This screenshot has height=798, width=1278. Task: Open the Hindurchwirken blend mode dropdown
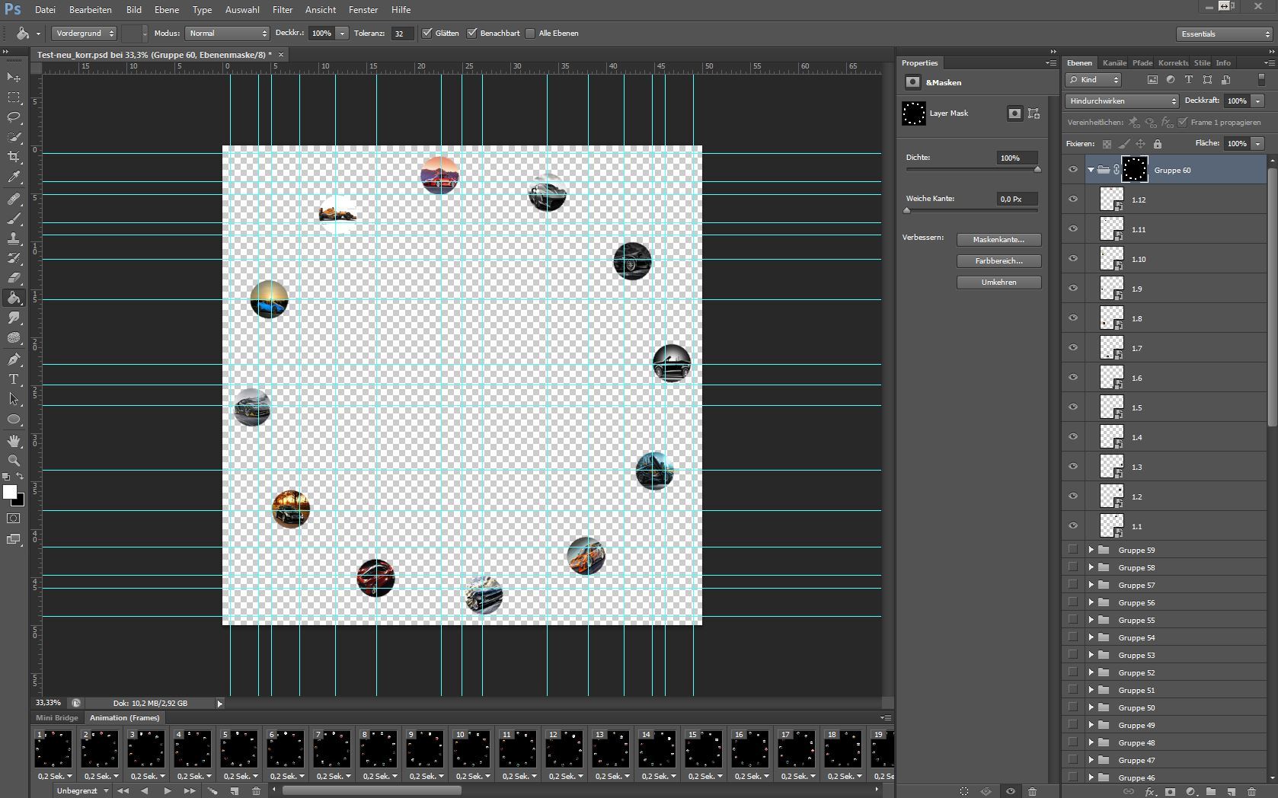coord(1122,101)
